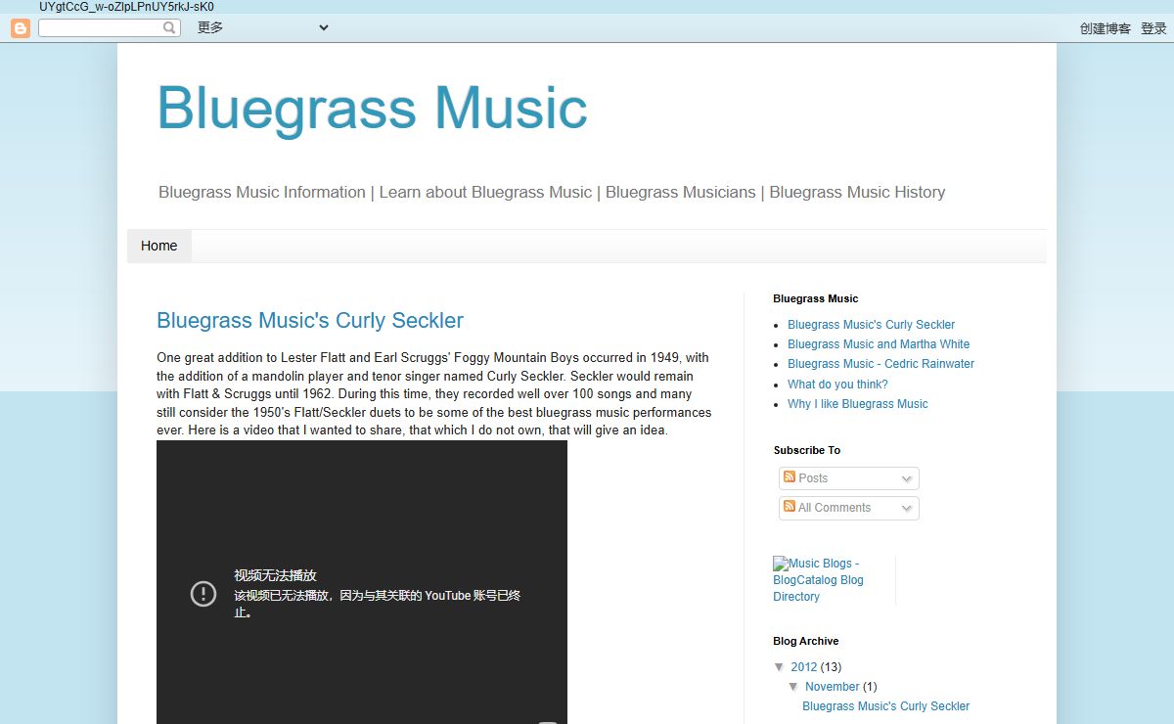Open the What do you think? link
Image resolution: width=1174 pixels, height=724 pixels.
(x=837, y=384)
